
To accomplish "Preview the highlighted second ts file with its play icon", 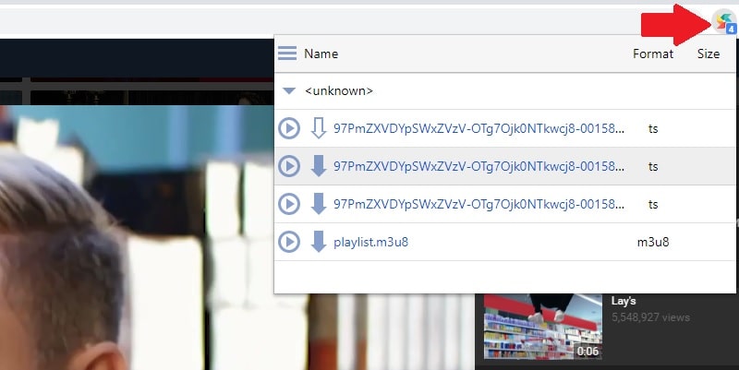I will [289, 166].
